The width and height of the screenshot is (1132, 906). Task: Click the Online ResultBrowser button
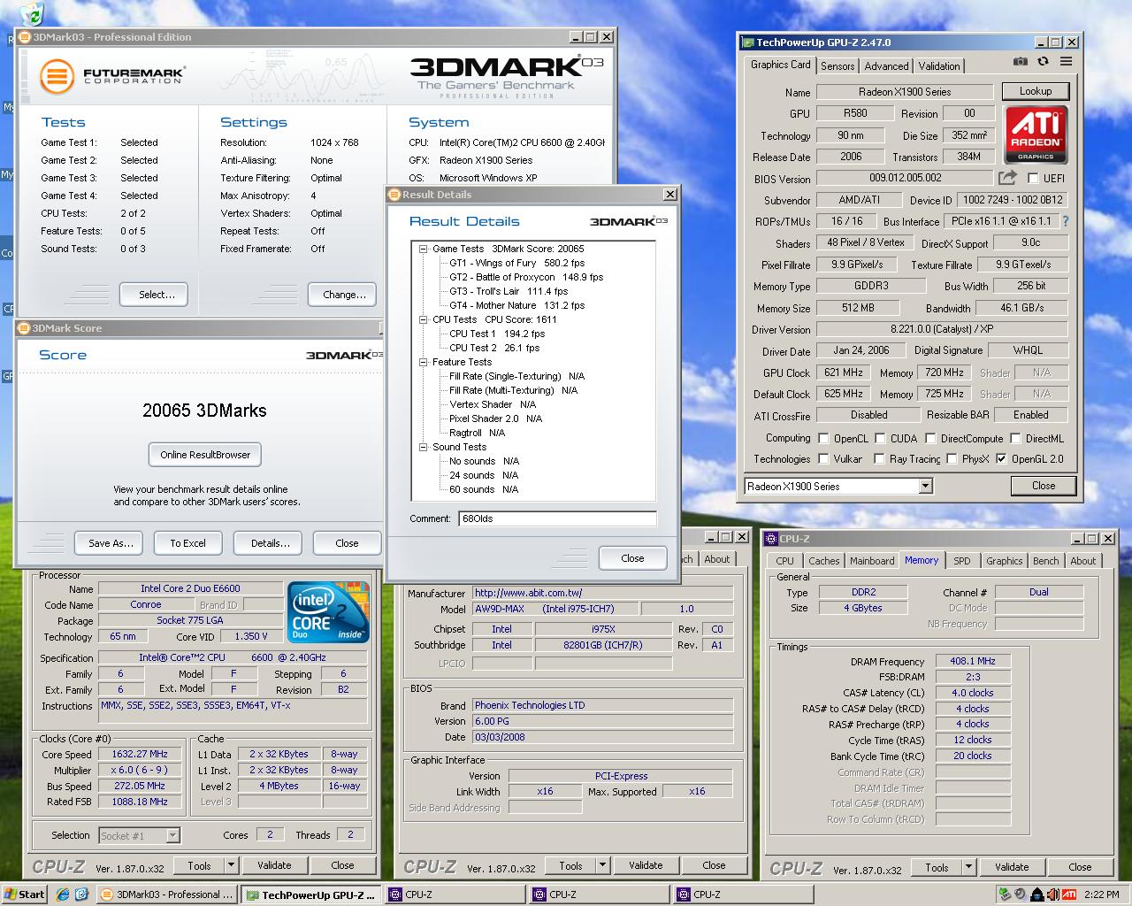coord(205,455)
